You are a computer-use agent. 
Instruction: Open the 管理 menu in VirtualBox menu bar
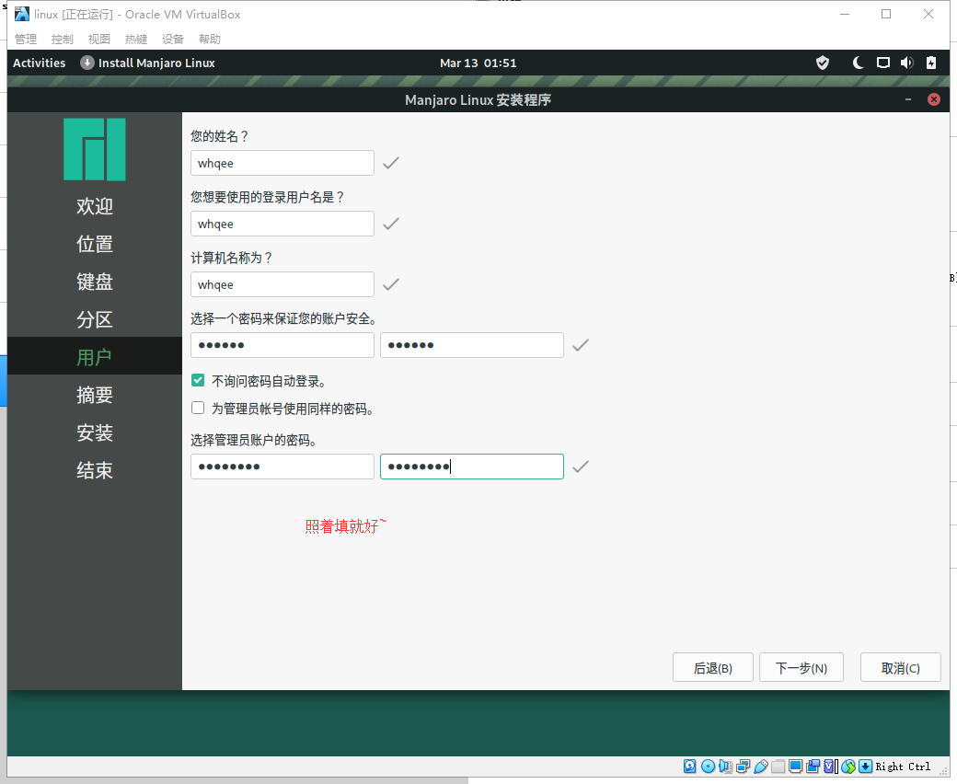[x=26, y=39]
